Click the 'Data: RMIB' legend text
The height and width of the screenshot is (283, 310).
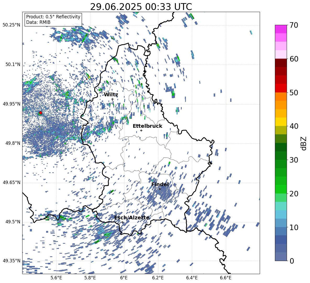point(38,22)
